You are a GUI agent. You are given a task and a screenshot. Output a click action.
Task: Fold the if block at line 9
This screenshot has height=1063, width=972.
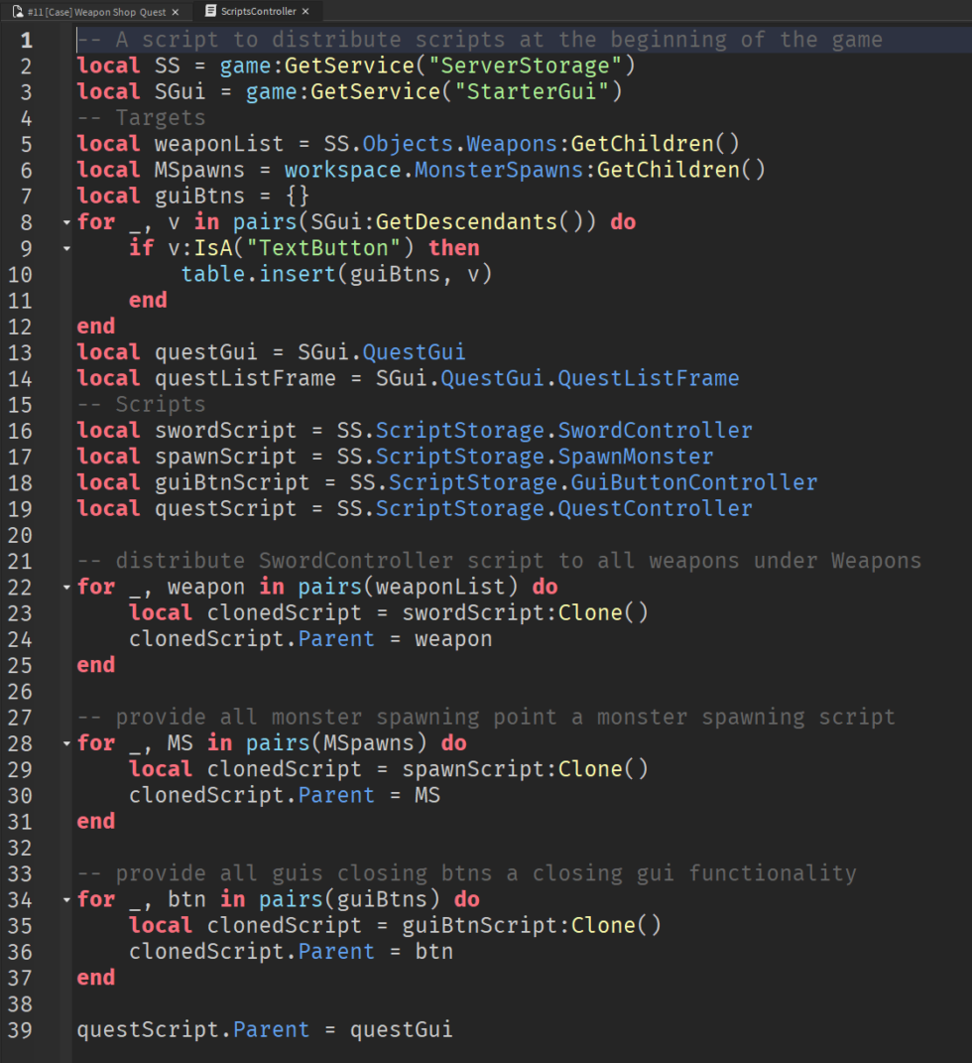66,248
